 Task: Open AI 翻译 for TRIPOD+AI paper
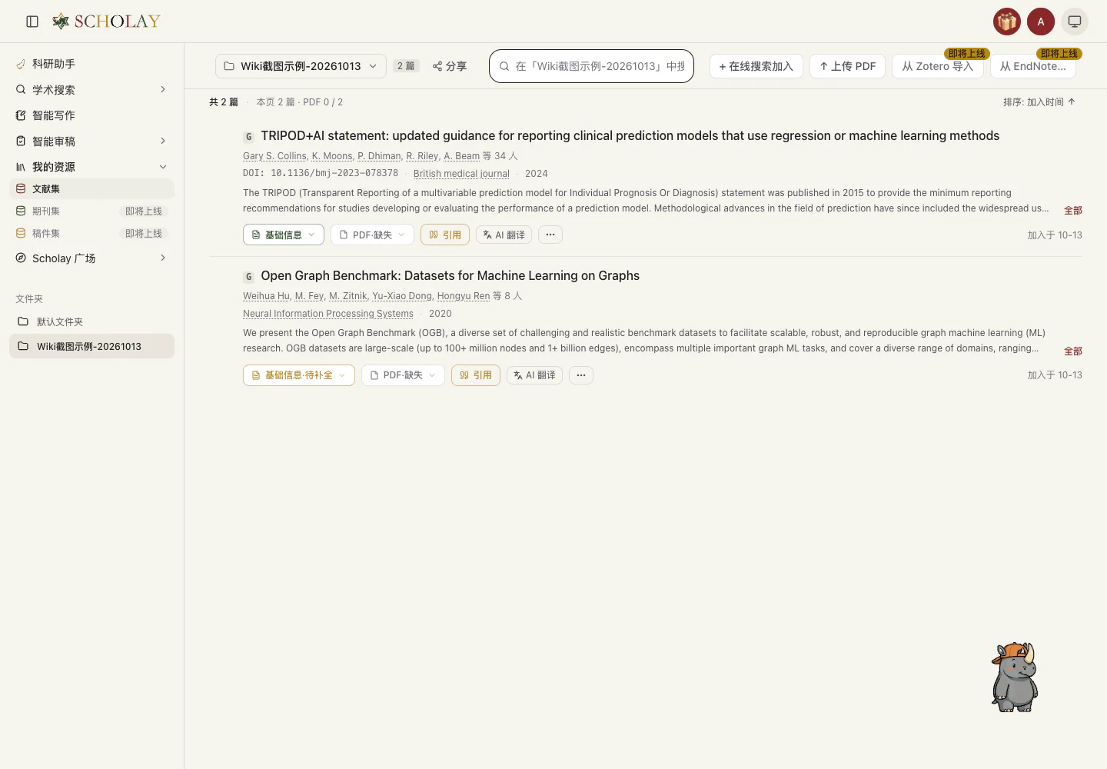[504, 235]
